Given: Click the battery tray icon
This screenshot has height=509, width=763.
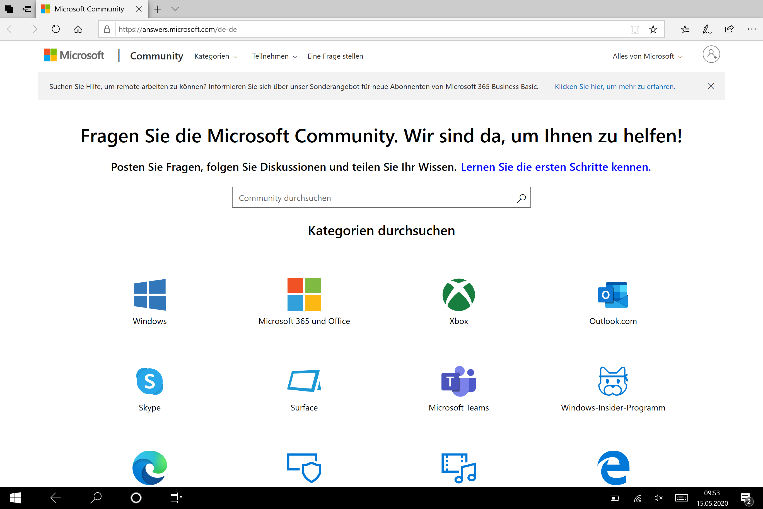Looking at the screenshot, I should pyautogui.click(x=615, y=498).
